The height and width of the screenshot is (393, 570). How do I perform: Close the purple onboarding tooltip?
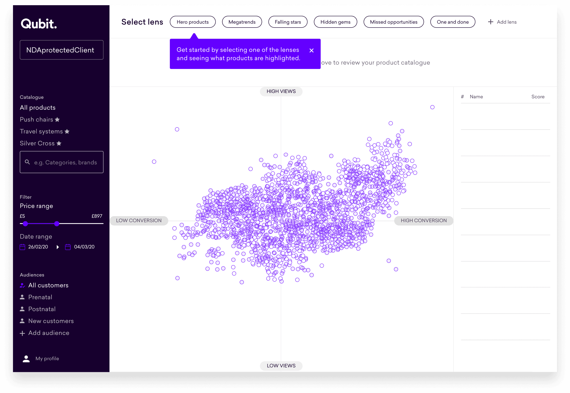click(x=311, y=50)
